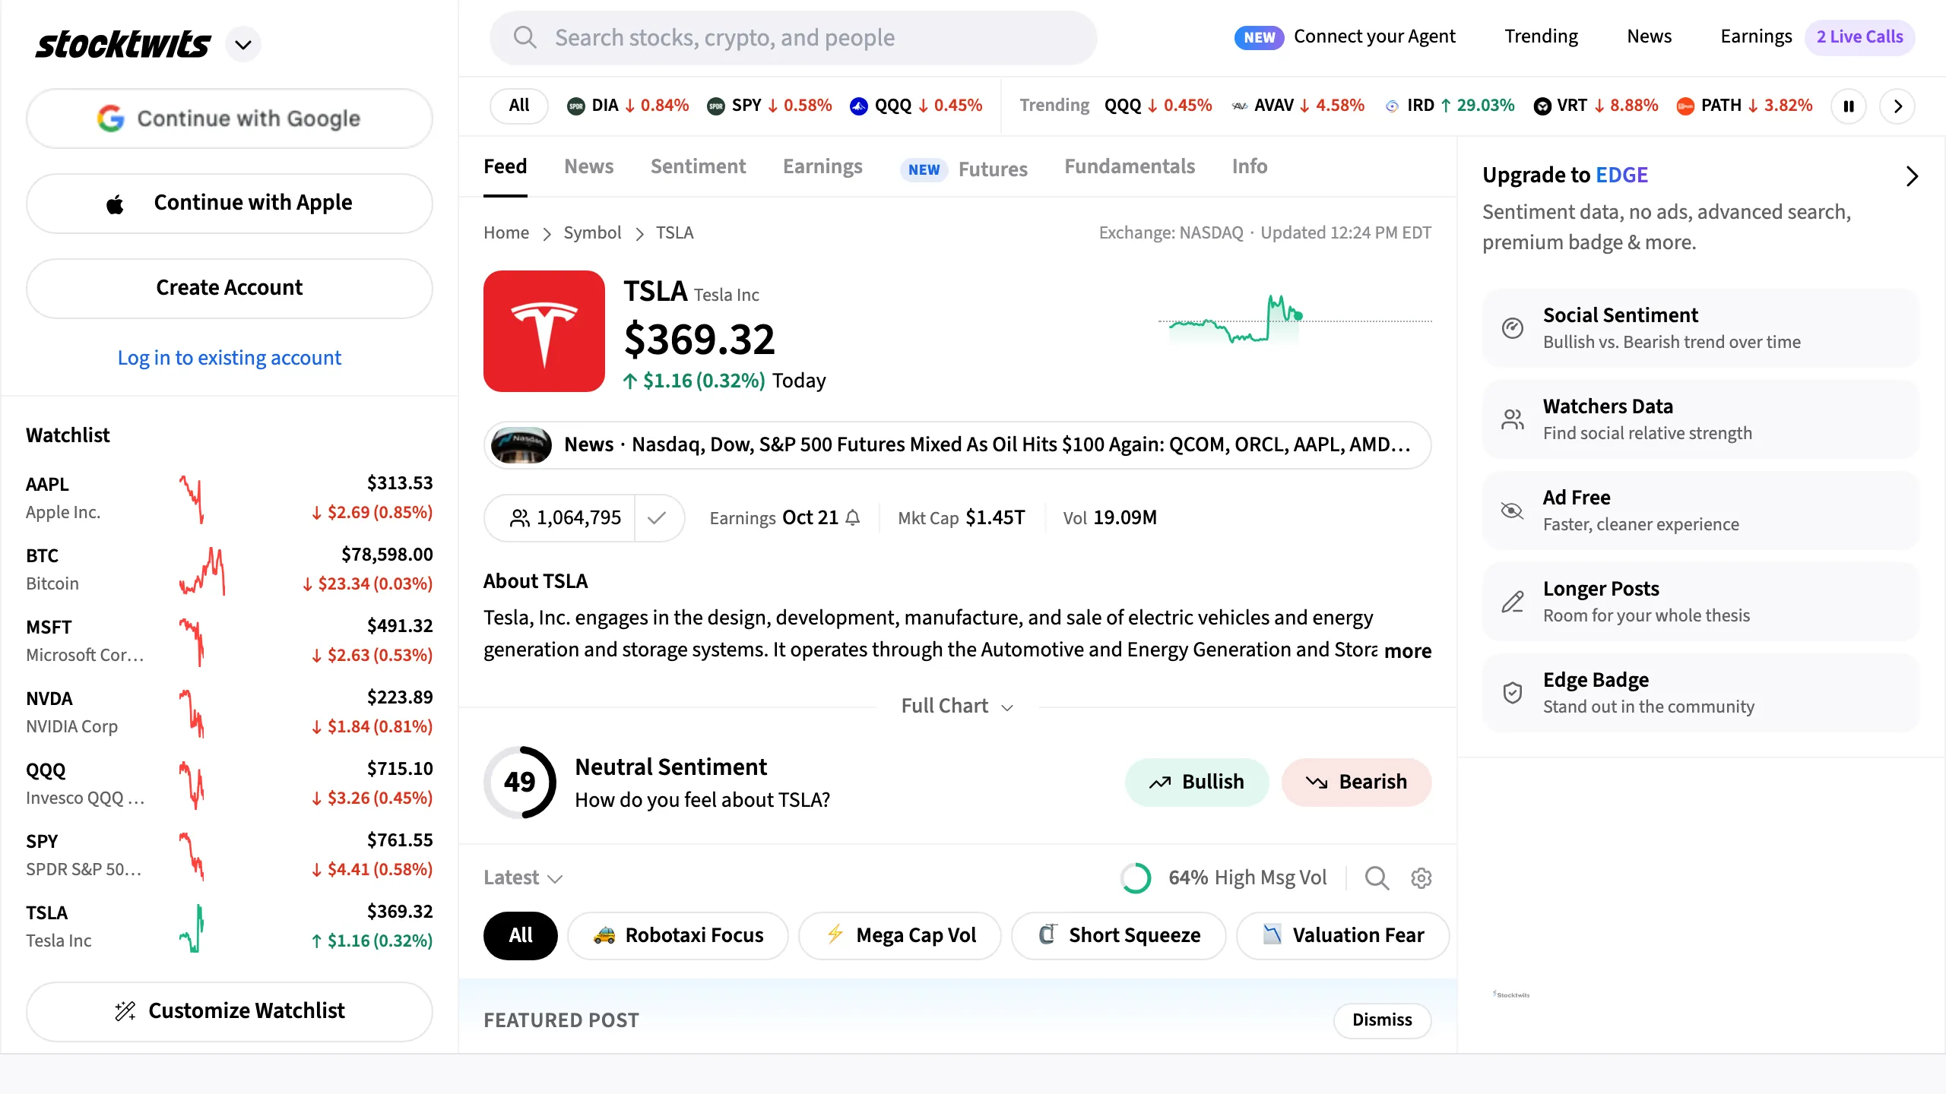
Task: Toggle the watching checkmark for TSLA
Action: click(x=658, y=518)
